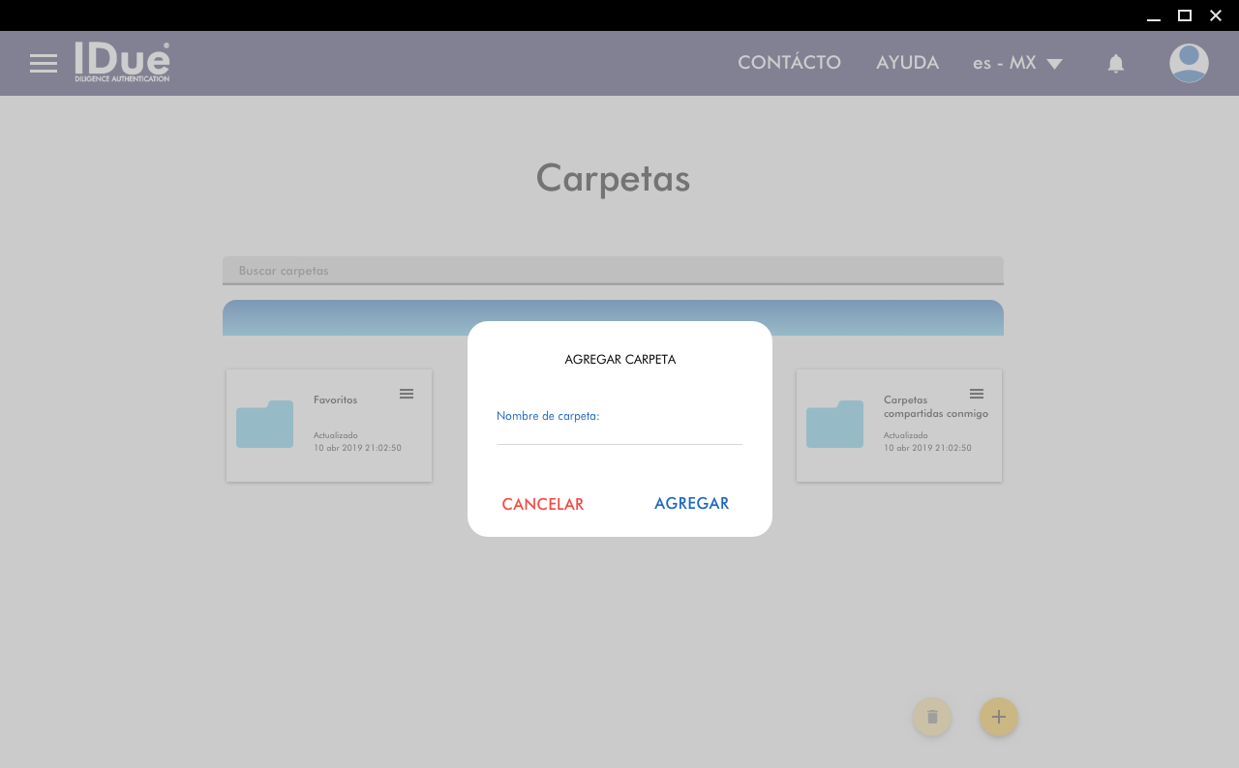Viewport: 1239px width, 768px height.
Task: Focus the Nombre de carpeta field
Action: (x=619, y=433)
